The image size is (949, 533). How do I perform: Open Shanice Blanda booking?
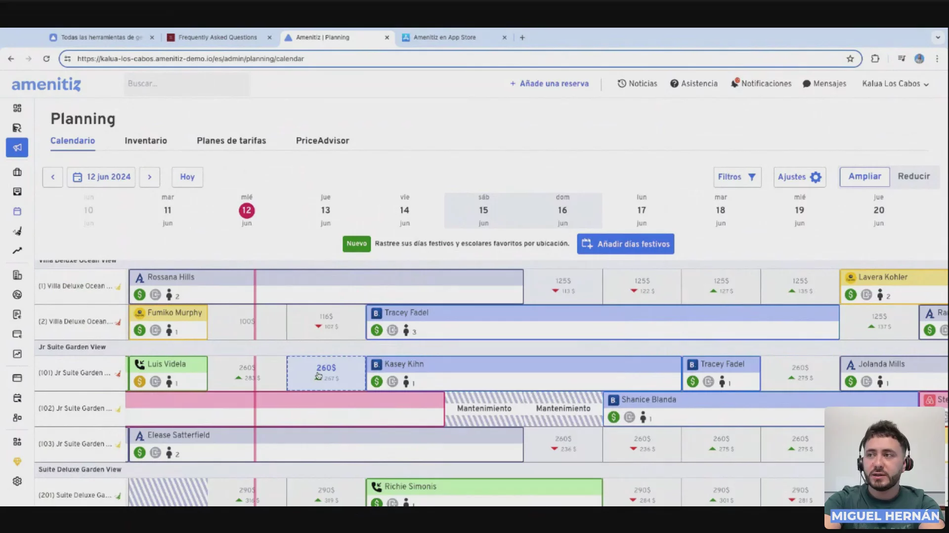(x=761, y=409)
